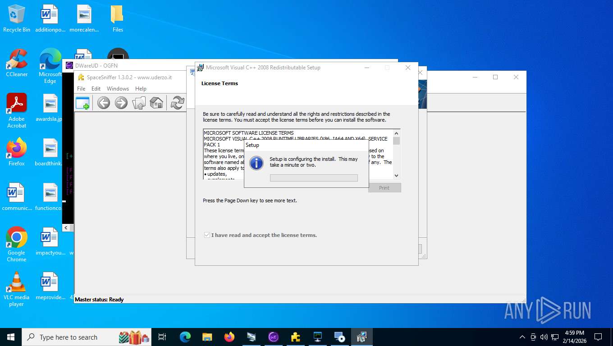Open Microsoft Edge desktop shortcut
613x346 pixels.
(x=50, y=66)
